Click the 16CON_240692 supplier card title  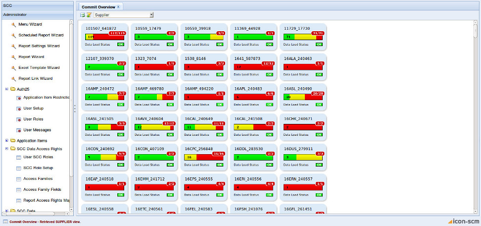point(100,148)
